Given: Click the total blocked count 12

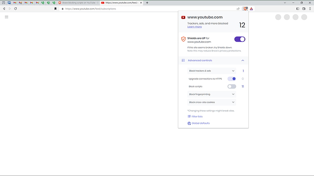Looking at the screenshot, I should 242,25.
